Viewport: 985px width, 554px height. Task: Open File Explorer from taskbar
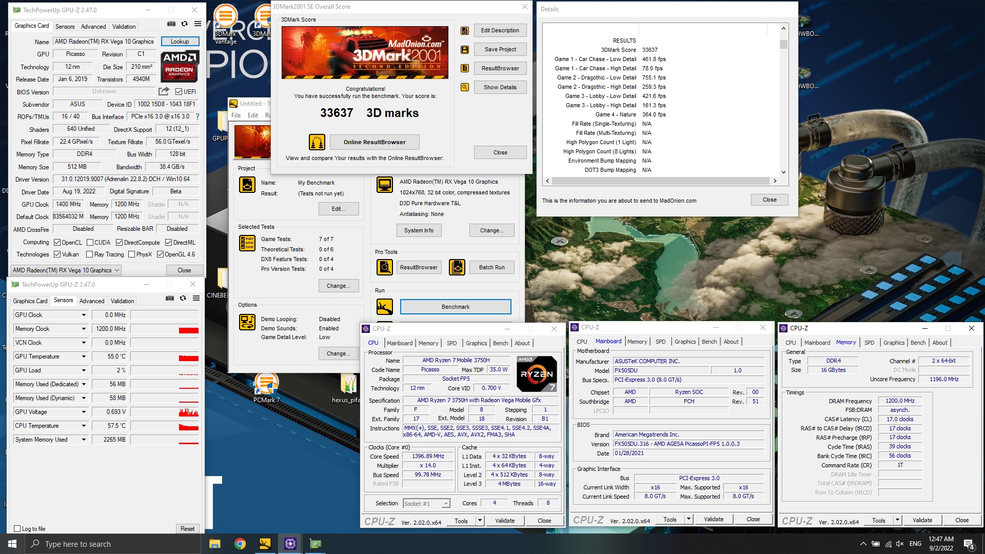pyautogui.click(x=214, y=544)
